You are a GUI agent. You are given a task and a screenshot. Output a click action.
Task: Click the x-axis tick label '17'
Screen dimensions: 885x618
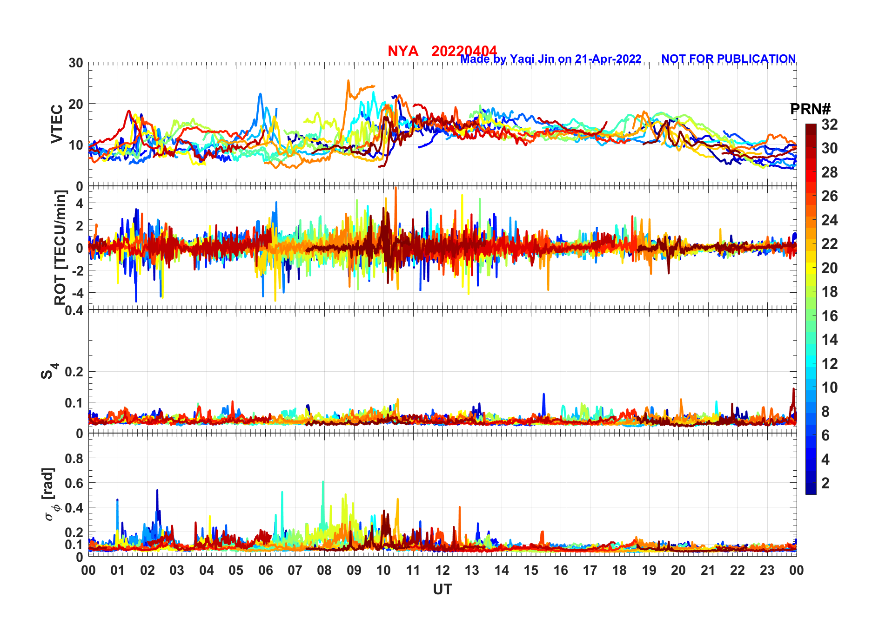tap(590, 570)
